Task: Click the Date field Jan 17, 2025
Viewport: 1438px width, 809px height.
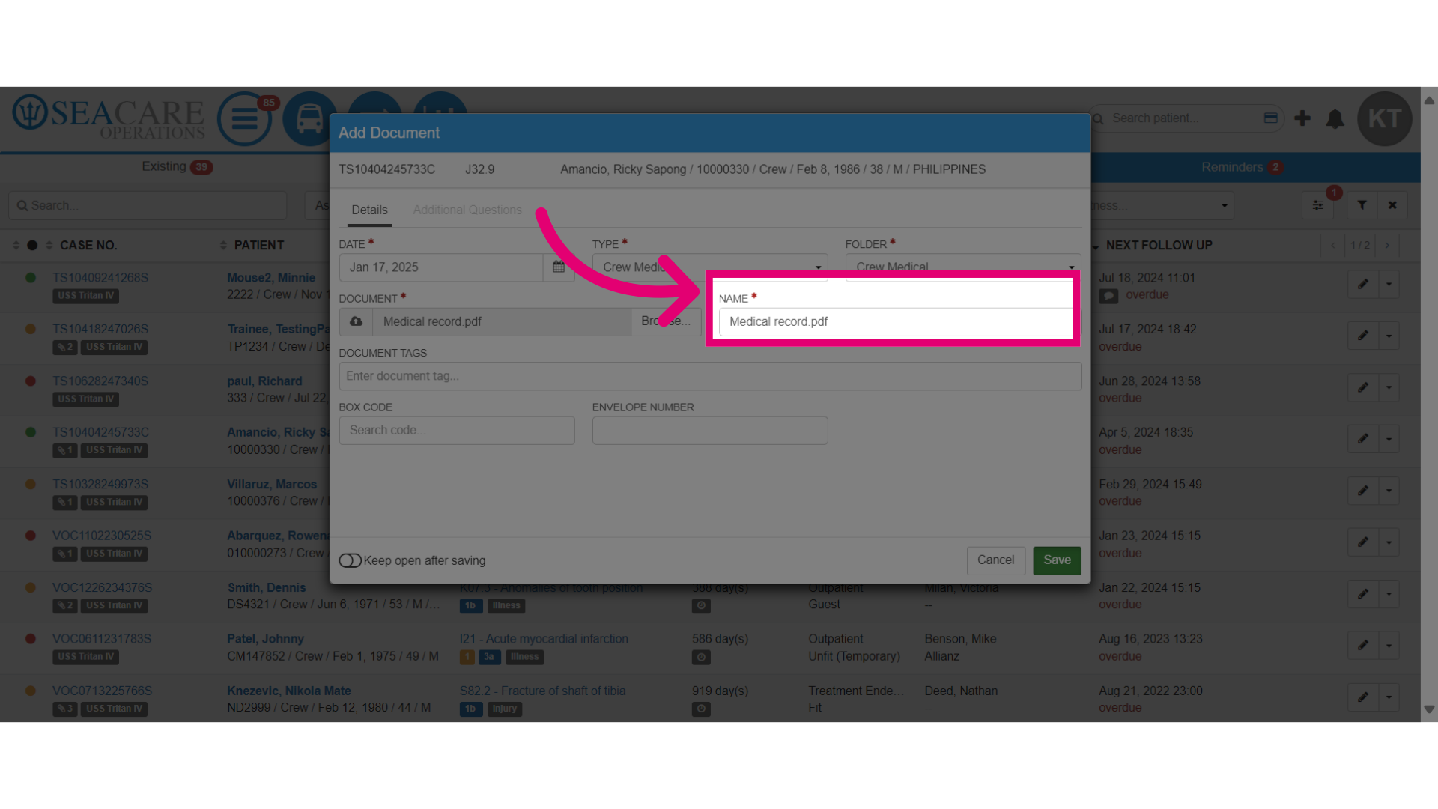Action: click(441, 267)
